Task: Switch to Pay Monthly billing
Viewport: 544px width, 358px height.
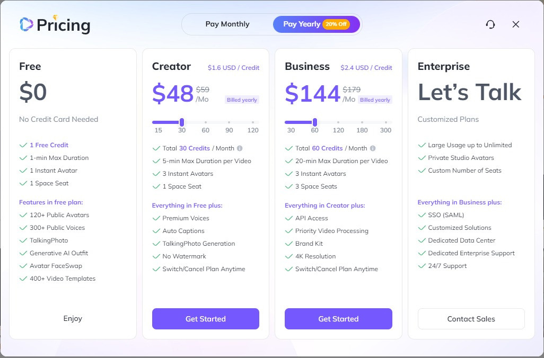Action: 227,24
